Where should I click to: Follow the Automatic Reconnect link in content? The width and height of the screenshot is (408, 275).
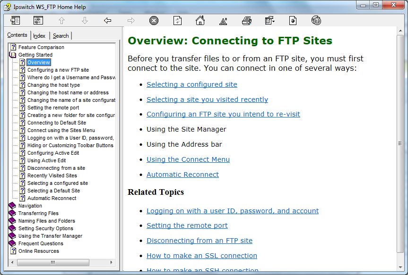click(x=182, y=175)
